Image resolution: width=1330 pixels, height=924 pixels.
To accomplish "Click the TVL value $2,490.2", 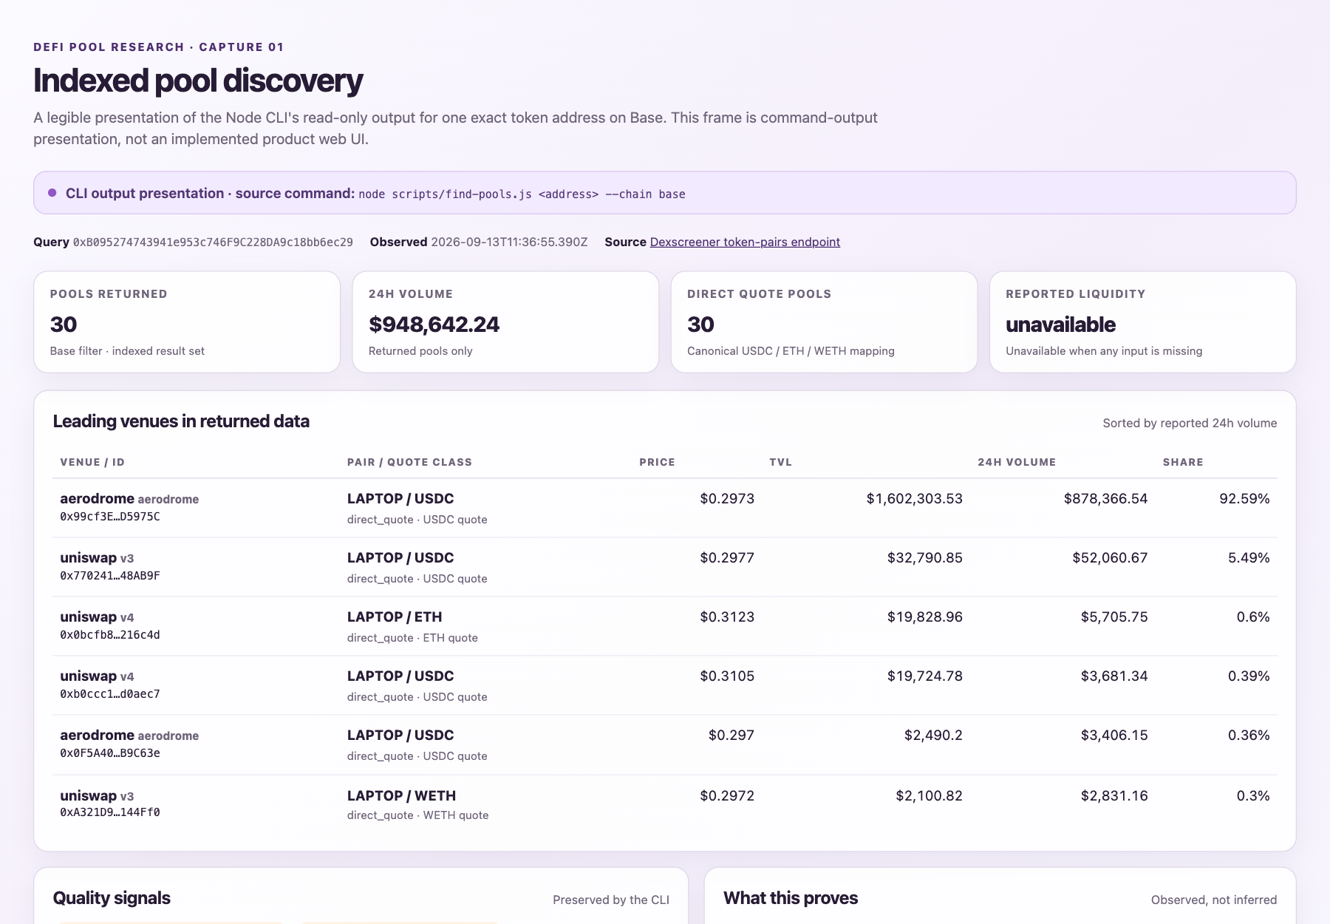I will tap(933, 735).
